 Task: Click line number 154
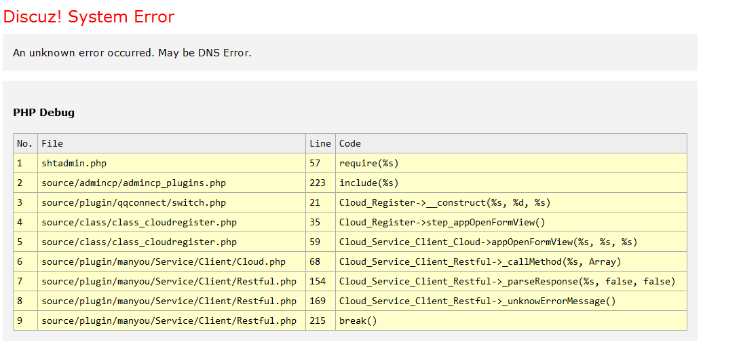(x=318, y=282)
